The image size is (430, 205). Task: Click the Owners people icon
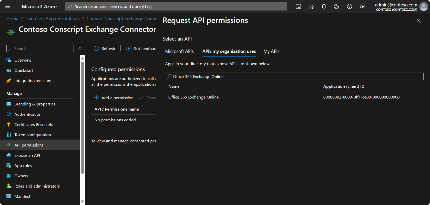click(9, 176)
